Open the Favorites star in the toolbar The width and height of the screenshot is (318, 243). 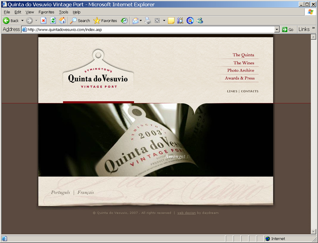(105, 21)
